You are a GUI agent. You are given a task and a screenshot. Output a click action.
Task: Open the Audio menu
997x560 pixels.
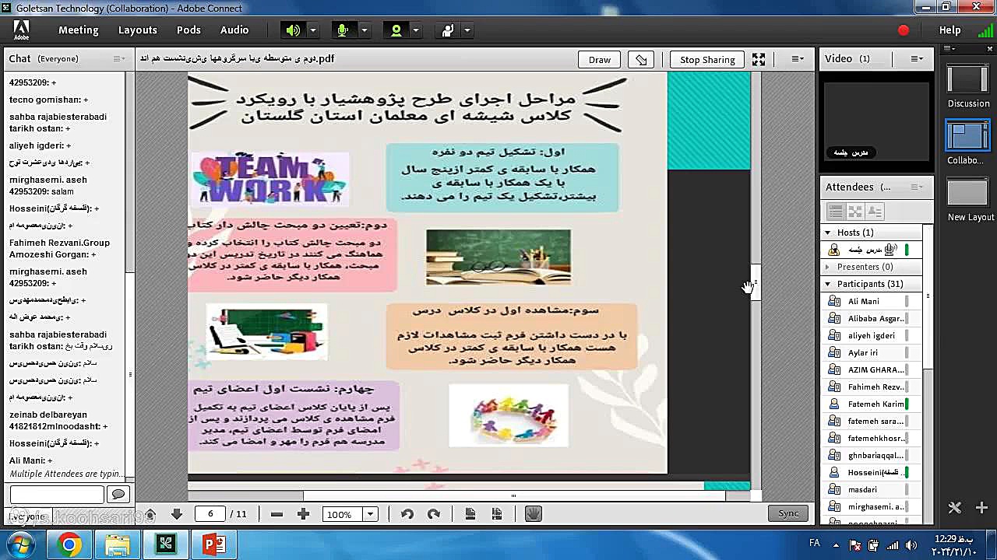click(x=234, y=30)
